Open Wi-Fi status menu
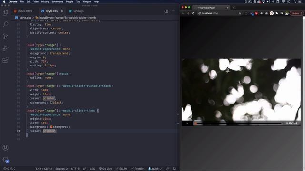Screen dimensions: 305x171 click(x=283, y=2)
